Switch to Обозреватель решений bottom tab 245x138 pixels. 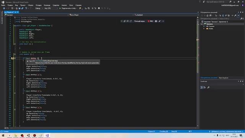(x=209, y=78)
